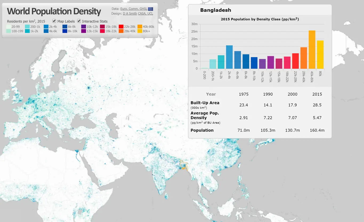
Task: Click the 22k-28k red legend swatch
Action: coord(121,27)
